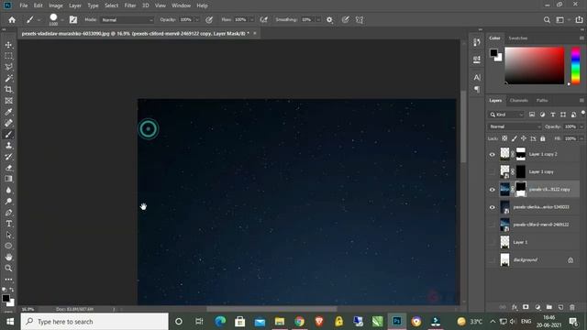Show the Layer 1 layer
This screenshot has height=330, width=587.
click(493, 242)
